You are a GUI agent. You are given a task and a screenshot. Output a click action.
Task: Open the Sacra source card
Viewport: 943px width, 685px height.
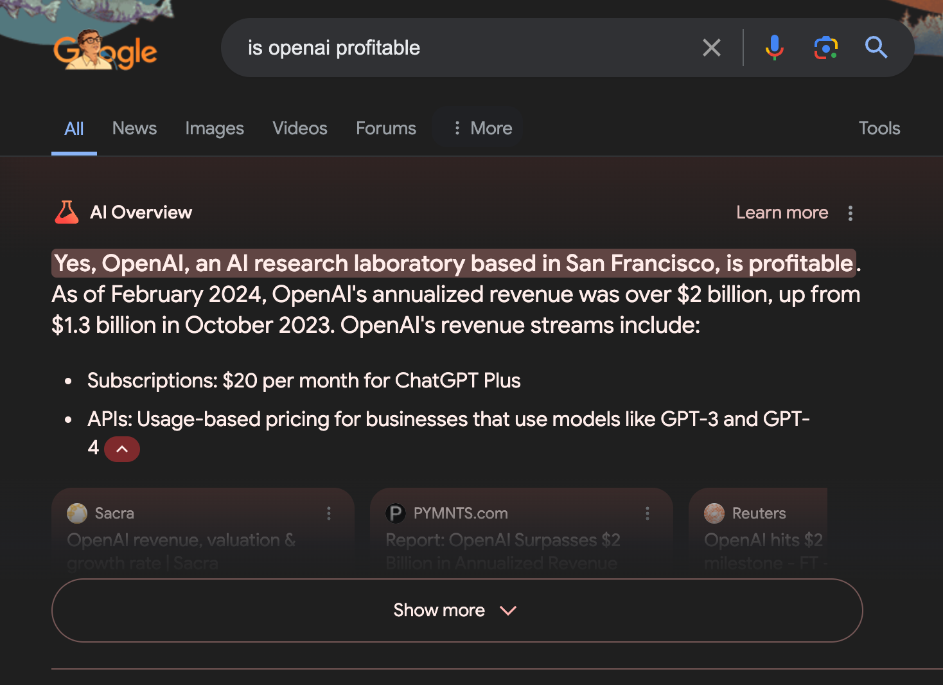[203, 532]
